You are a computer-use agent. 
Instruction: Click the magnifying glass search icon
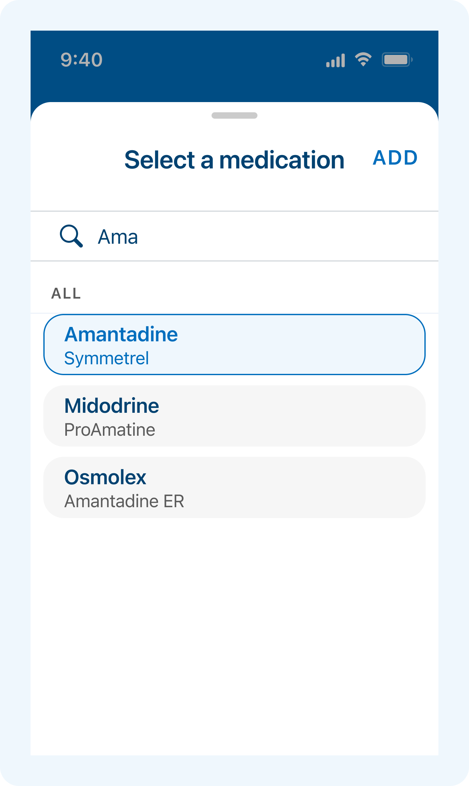point(71,236)
